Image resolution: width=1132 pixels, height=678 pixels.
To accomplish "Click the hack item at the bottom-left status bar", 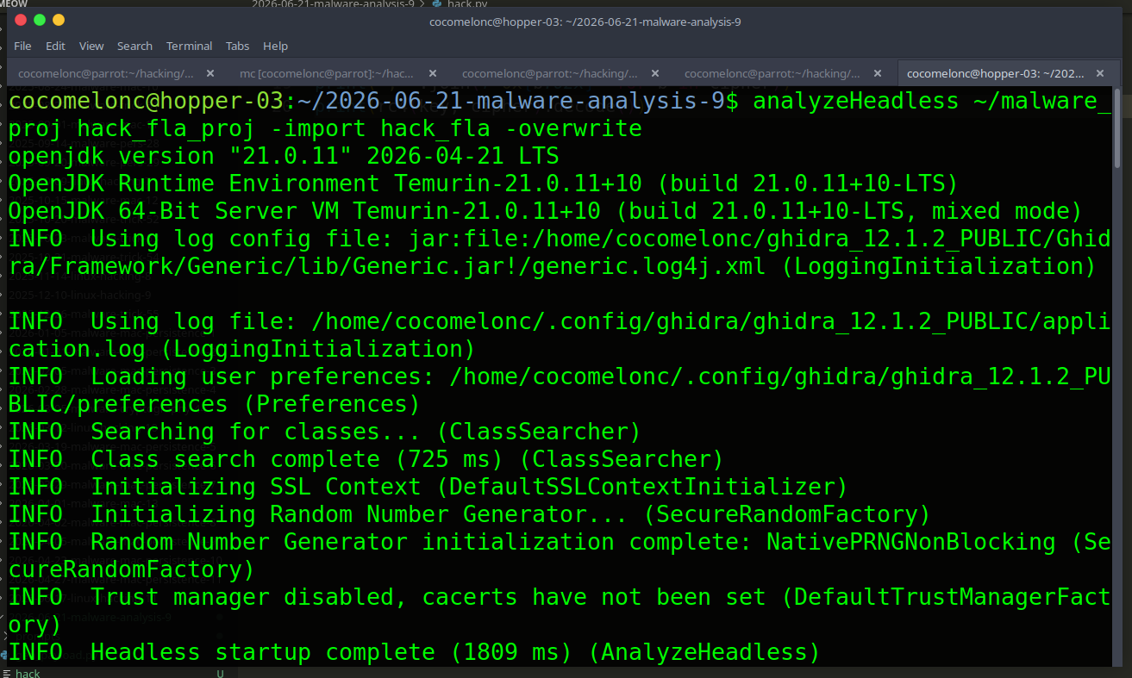I will coord(28,673).
